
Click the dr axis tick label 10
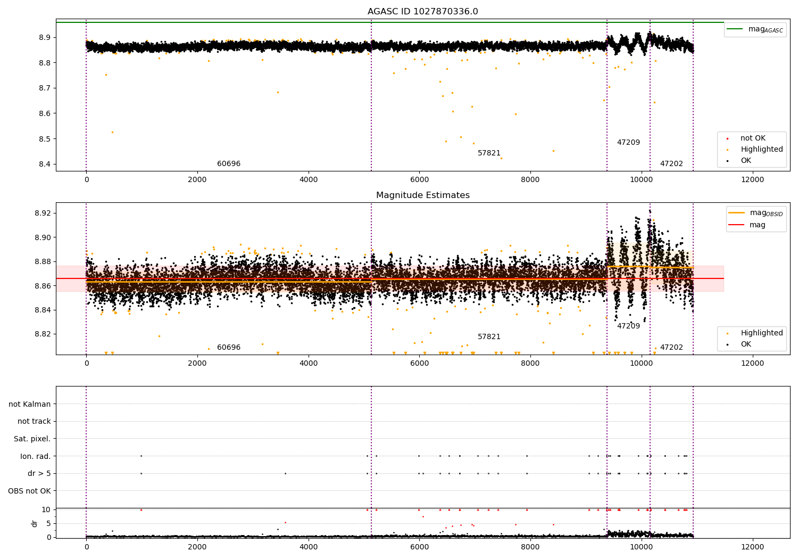pos(46,509)
